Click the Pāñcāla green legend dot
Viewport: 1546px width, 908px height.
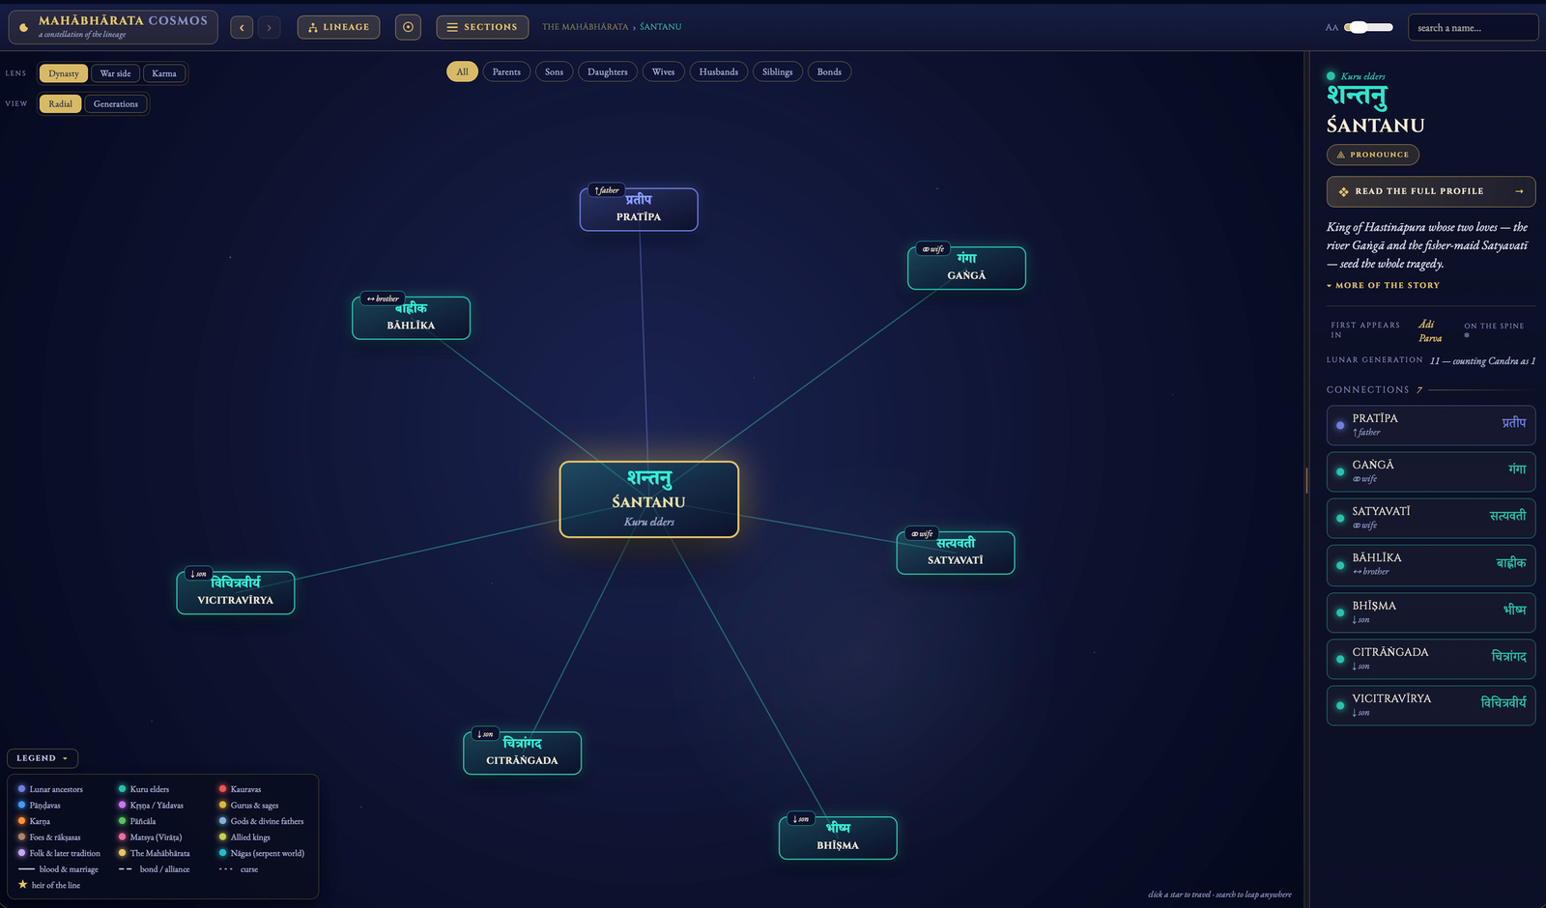click(122, 821)
